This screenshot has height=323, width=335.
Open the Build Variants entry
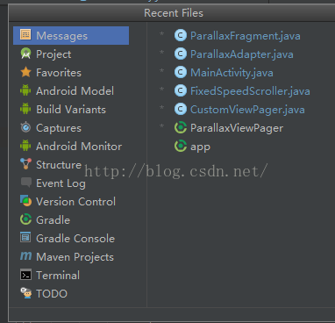[71, 110]
